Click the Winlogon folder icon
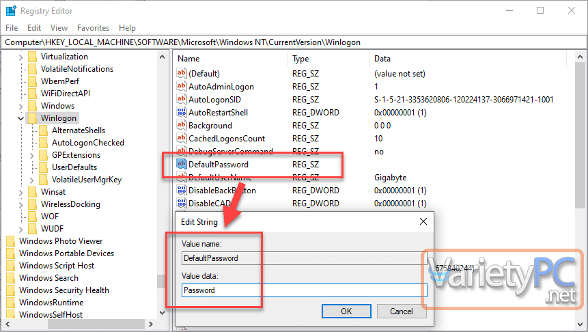The image size is (588, 332). point(33,118)
